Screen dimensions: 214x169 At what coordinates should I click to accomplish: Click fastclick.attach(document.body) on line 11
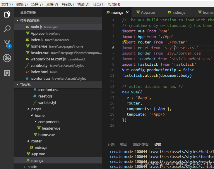click(157, 75)
